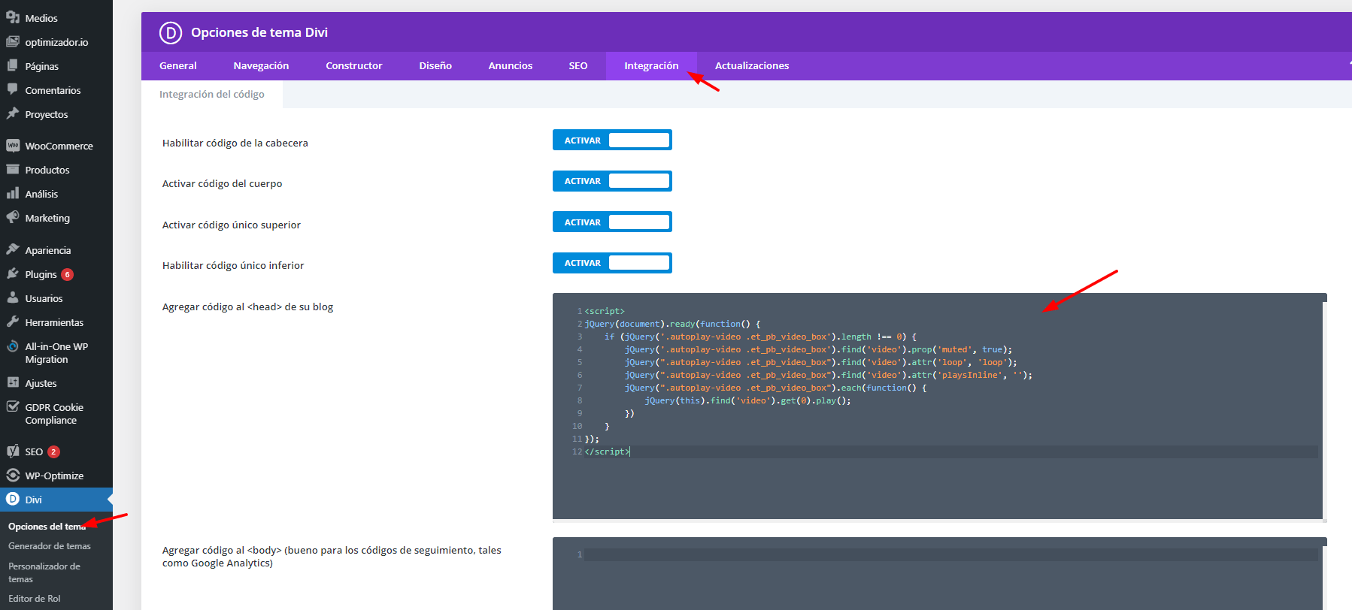
Task: Open the Anuncios tab
Action: tap(511, 65)
